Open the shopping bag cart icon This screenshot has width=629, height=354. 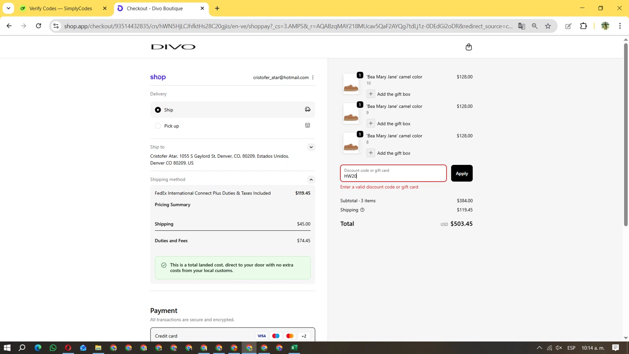pos(468,47)
